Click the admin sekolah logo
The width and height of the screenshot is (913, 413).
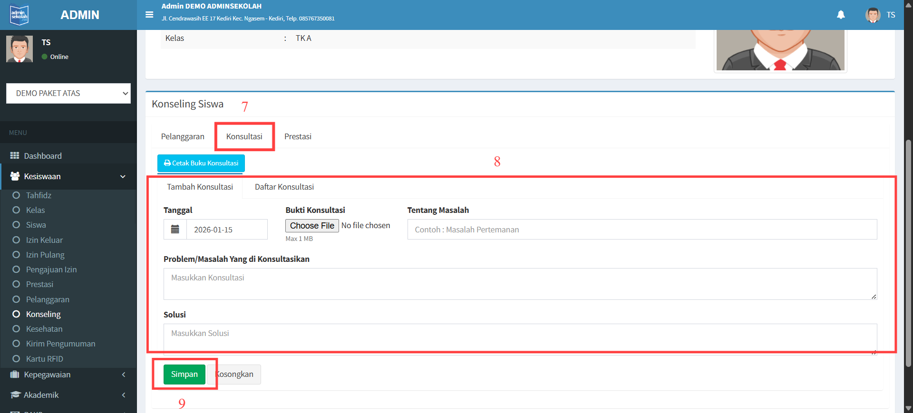click(19, 15)
